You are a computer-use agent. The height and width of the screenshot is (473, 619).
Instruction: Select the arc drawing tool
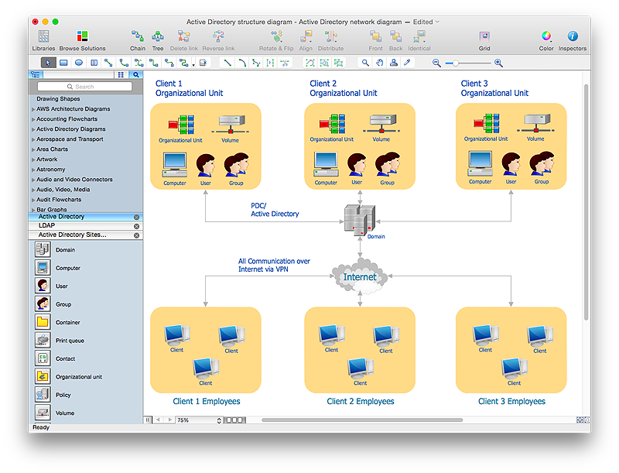click(x=242, y=63)
